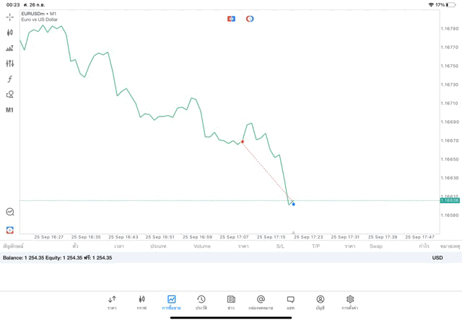Switch to the ราคา quotes tab
The image size is (462, 322).
click(x=112, y=302)
